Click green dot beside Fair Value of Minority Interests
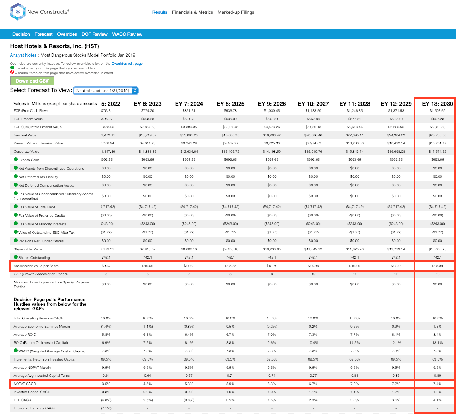Viewport: 456px width, 414px height. pos(16,223)
